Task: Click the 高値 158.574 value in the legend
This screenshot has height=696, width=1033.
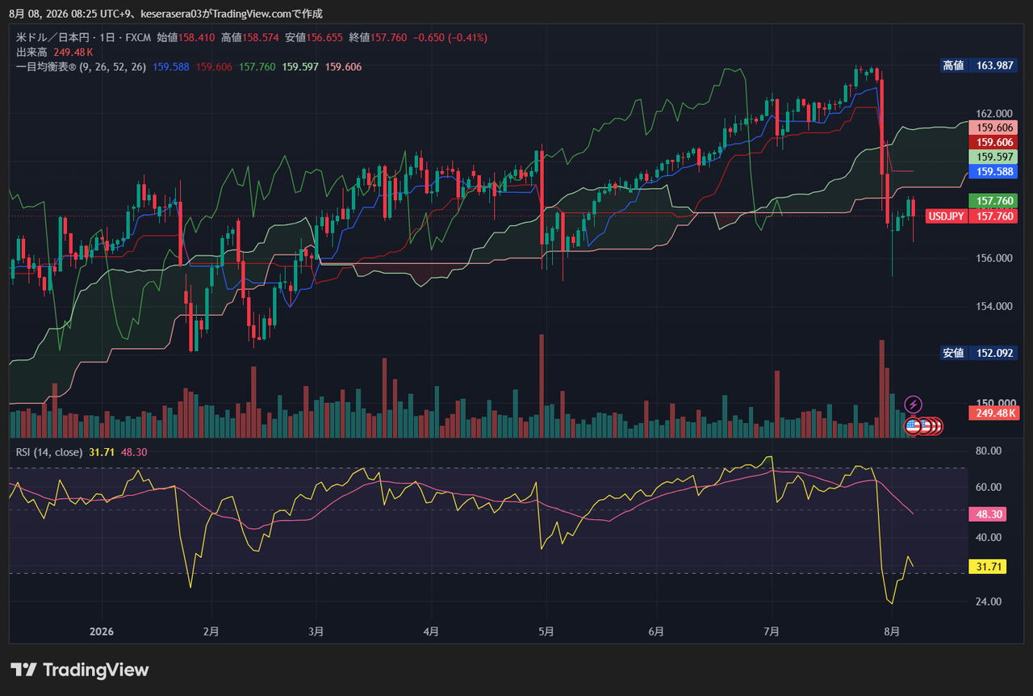Action: (x=250, y=37)
